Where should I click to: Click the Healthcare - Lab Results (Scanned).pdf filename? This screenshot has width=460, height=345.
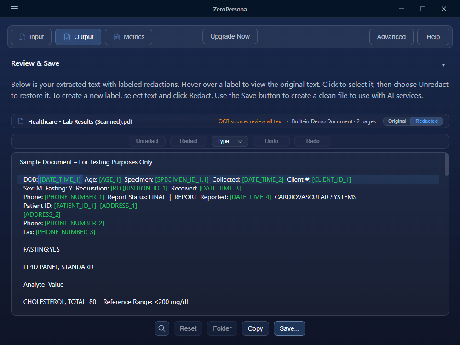[80, 122]
